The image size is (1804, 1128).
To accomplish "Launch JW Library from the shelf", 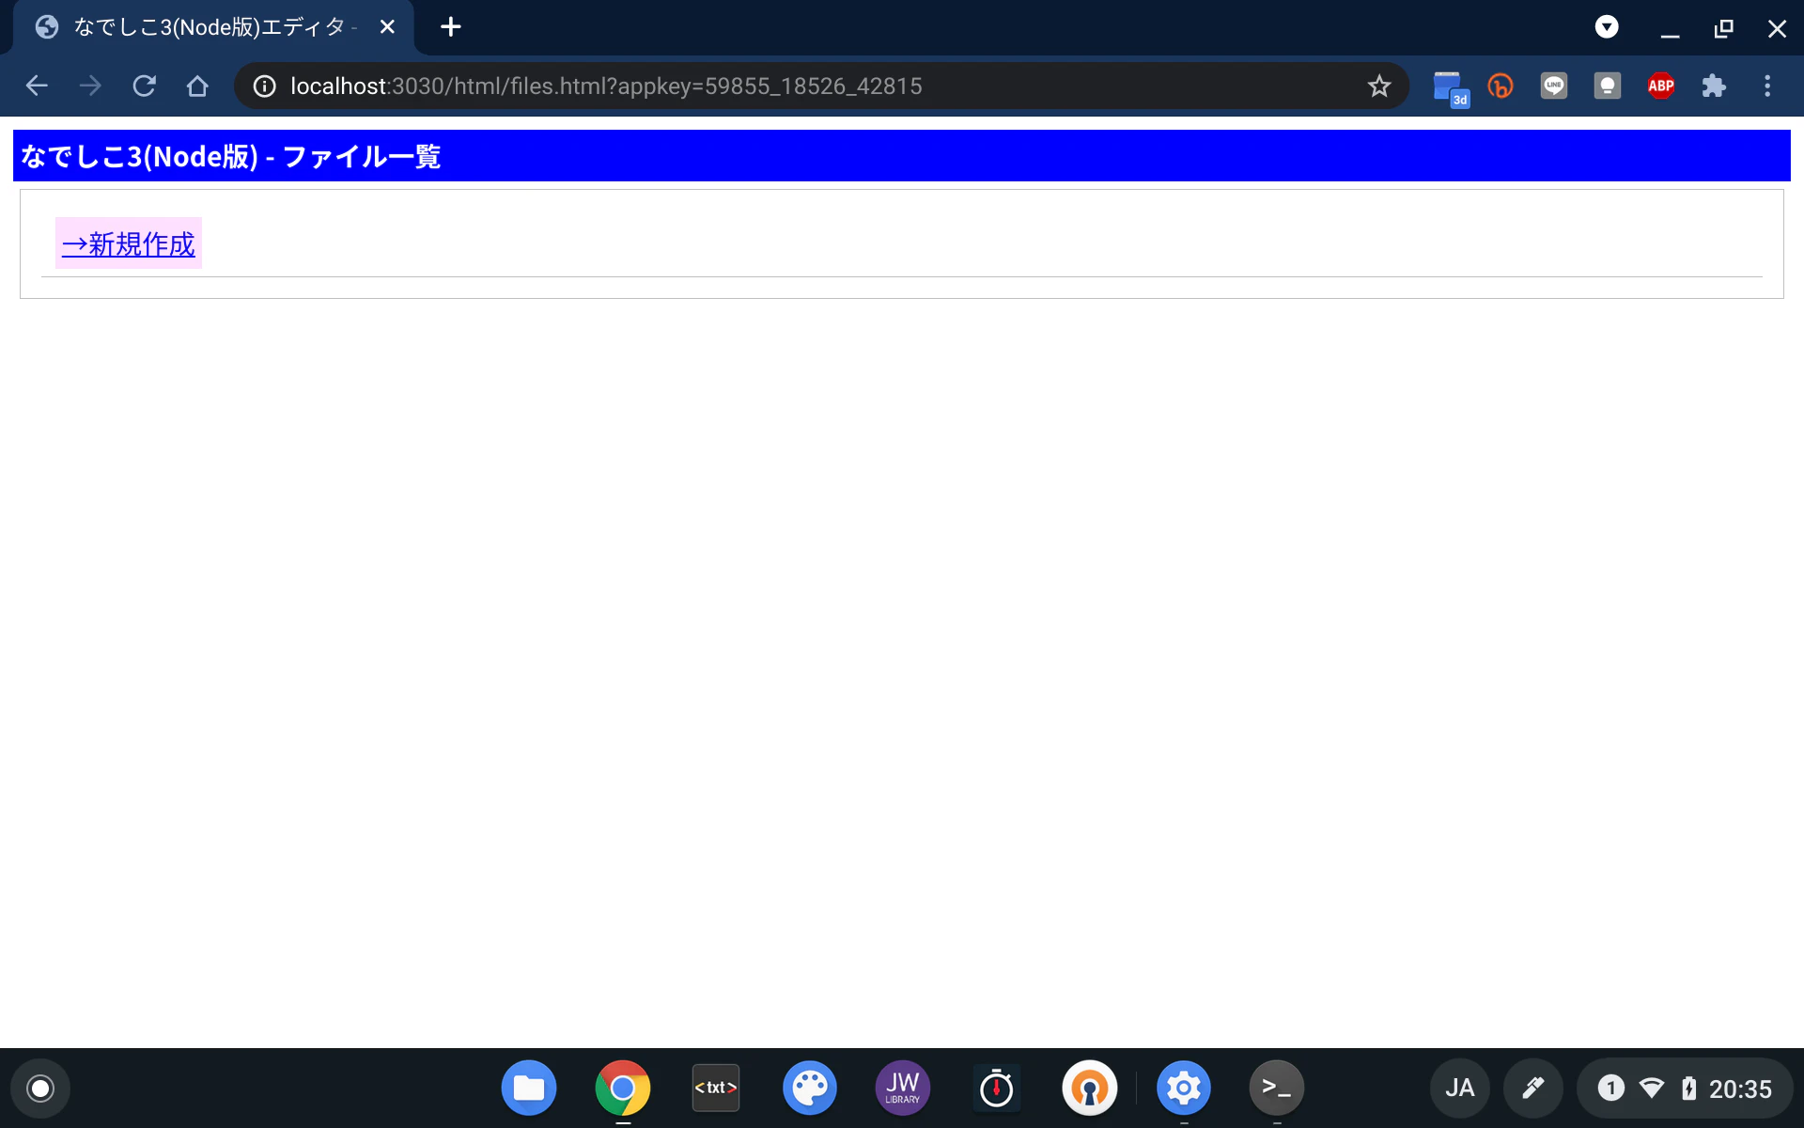I will [x=903, y=1089].
